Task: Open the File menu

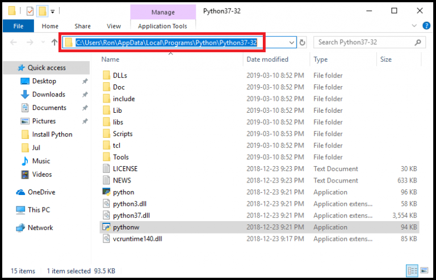Action: pos(18,26)
